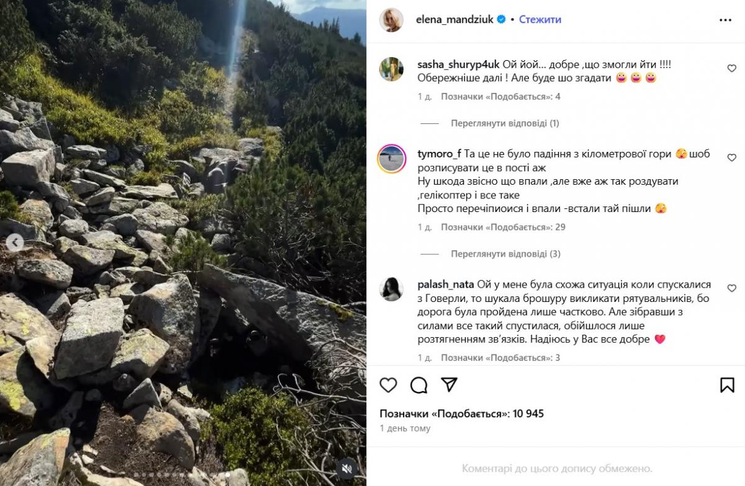The image size is (745, 486).
Task: Go to previous slide arrow
Action: click(x=15, y=243)
